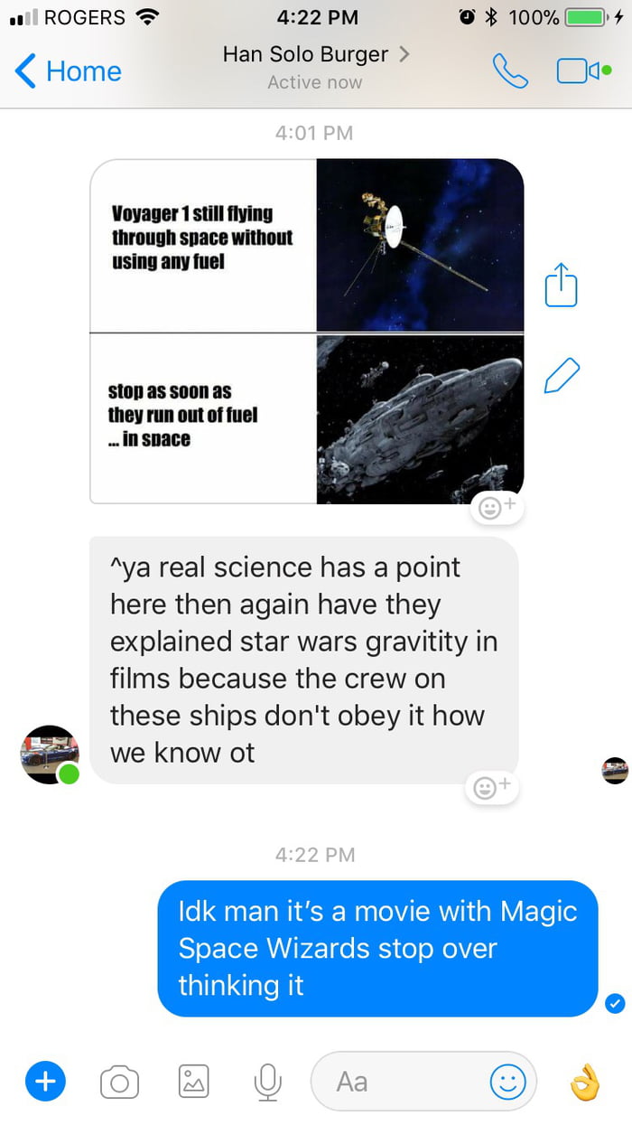Tap the blue 'Magic Space Wizards' message
Screen dimensions: 632x1125
(x=377, y=949)
